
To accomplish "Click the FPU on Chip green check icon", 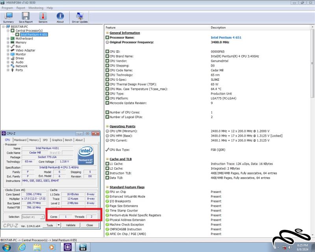I will coord(107,192).
